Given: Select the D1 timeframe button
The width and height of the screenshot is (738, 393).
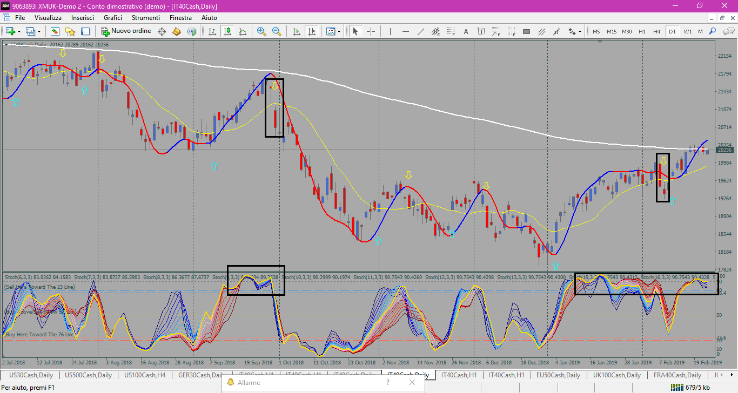Looking at the screenshot, I should [x=672, y=31].
